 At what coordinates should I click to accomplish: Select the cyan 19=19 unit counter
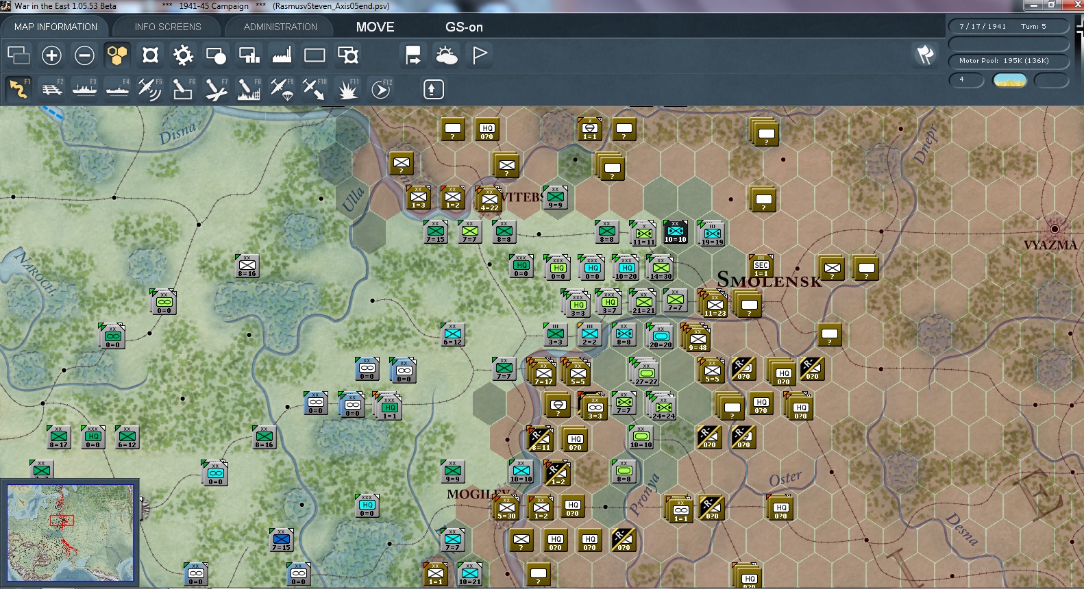(x=711, y=234)
